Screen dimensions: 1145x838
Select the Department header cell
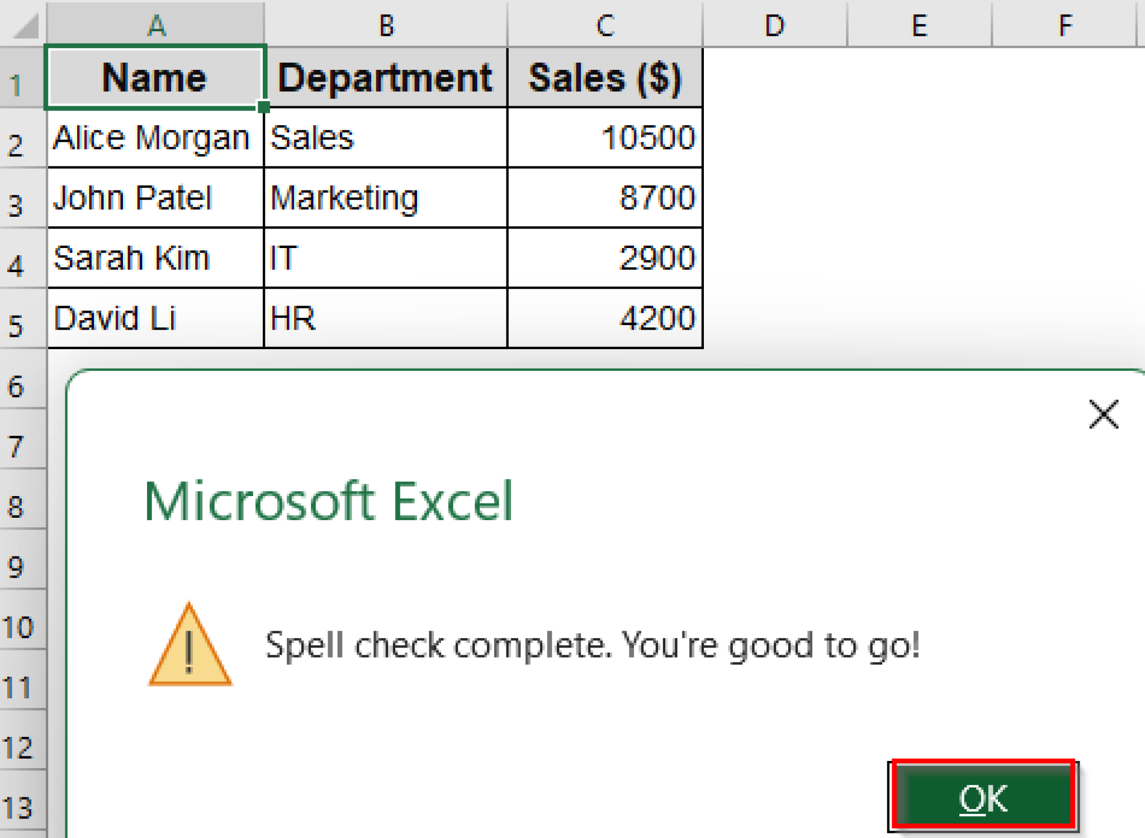[386, 77]
